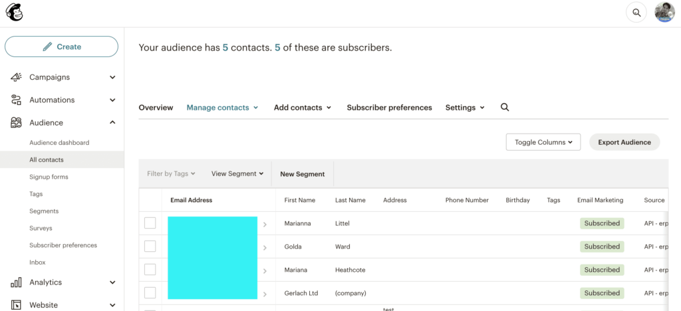The width and height of the screenshot is (681, 311).
Task: Open sidebar Subscriber preferences item
Action: pyautogui.click(x=62, y=245)
